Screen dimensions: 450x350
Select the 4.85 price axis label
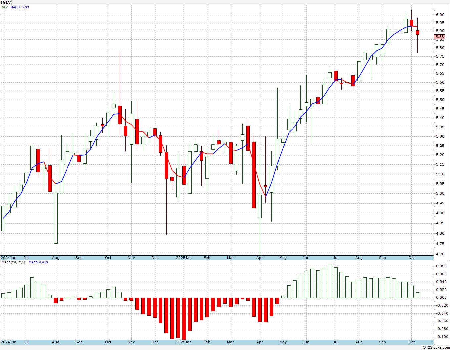pyautogui.click(x=440, y=223)
